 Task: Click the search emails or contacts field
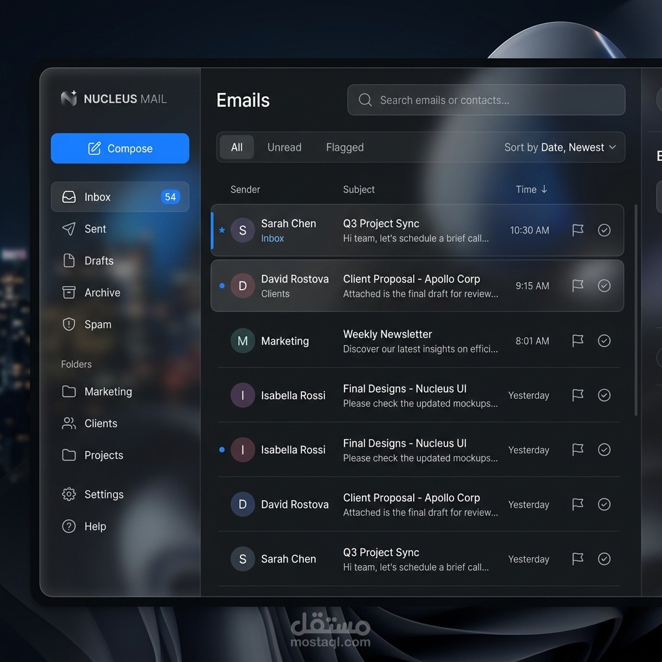point(486,100)
